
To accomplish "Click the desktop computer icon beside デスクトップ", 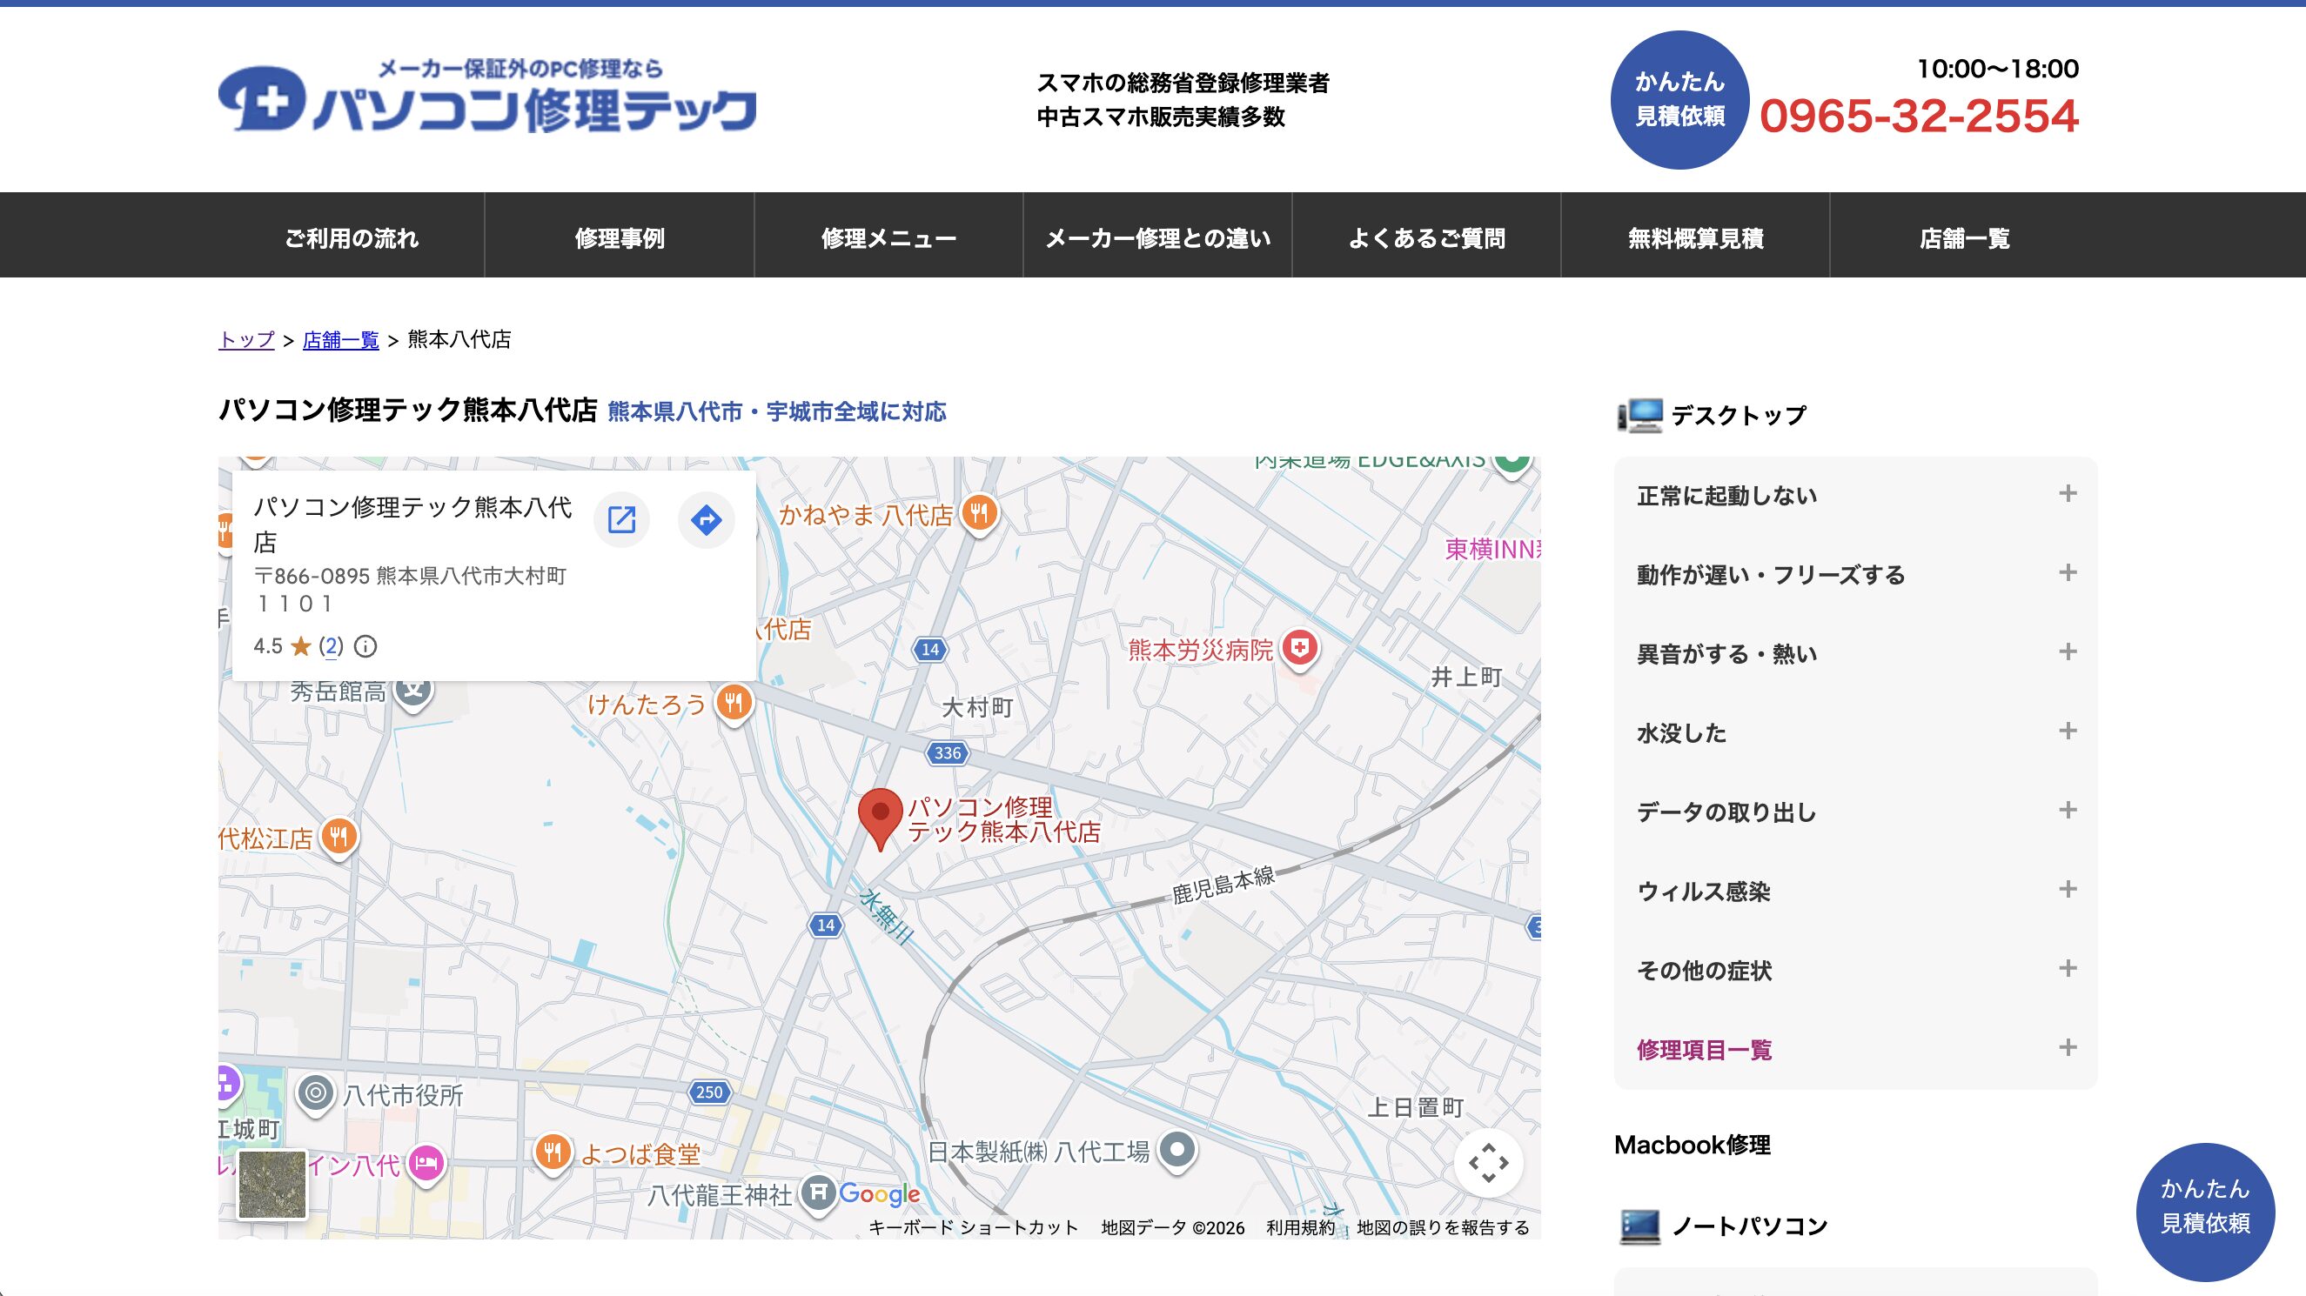I will click(1640, 415).
